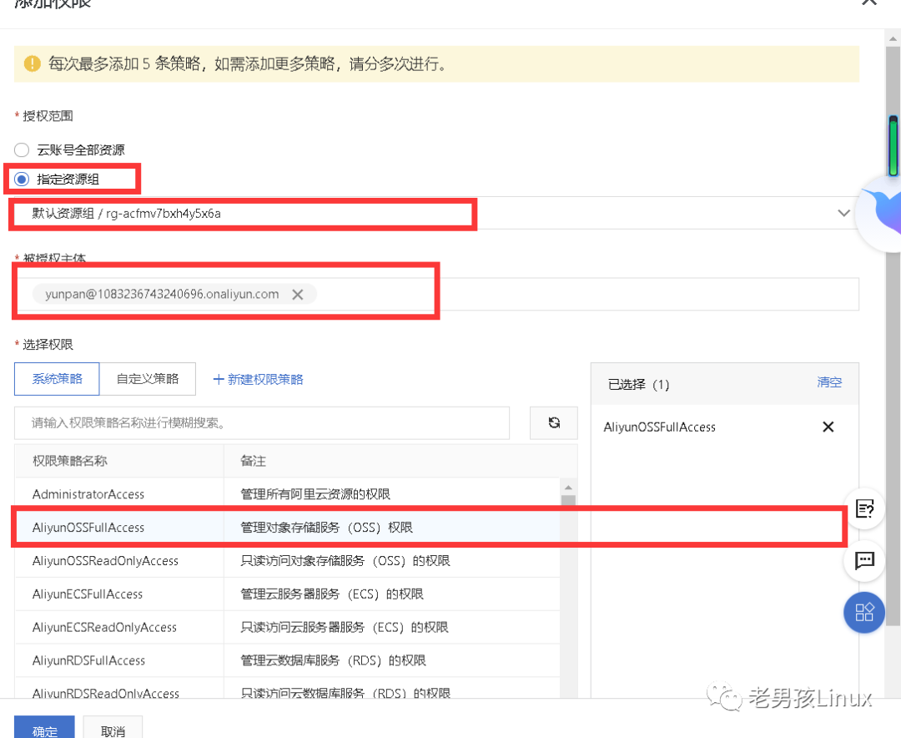
Task: Click the bird assistant floating icon
Action: 879,213
